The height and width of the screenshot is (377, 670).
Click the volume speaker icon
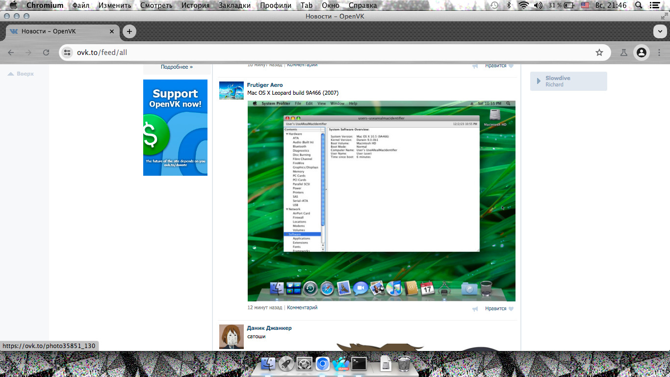[538, 5]
